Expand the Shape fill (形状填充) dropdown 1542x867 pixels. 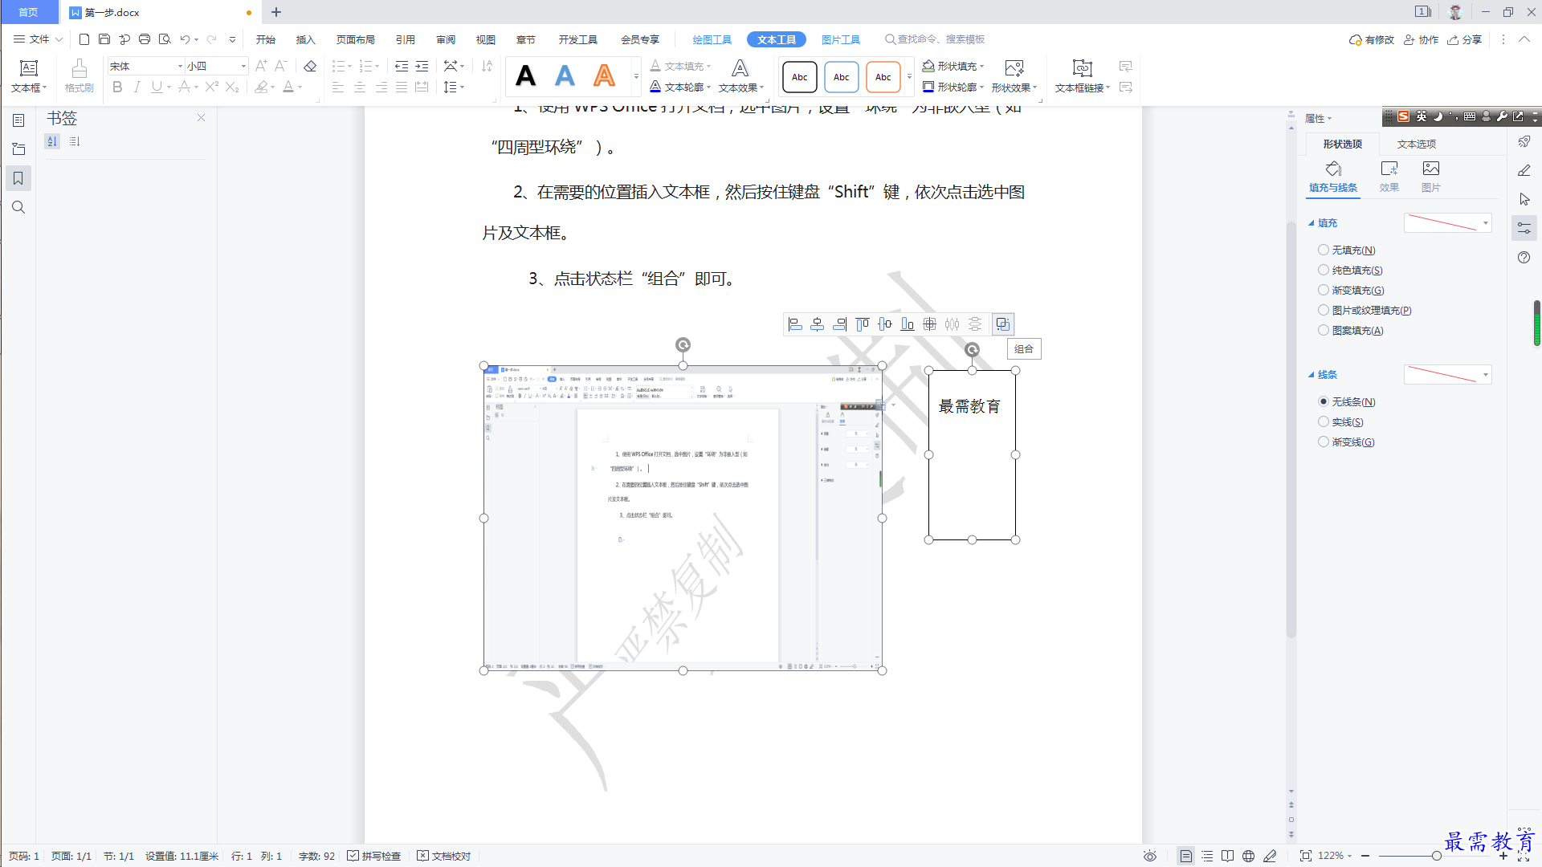[x=982, y=67]
